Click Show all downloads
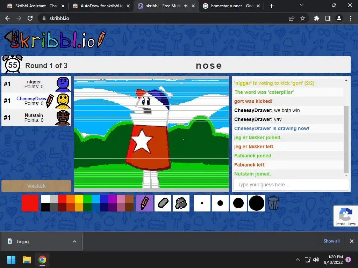 pos(331,241)
